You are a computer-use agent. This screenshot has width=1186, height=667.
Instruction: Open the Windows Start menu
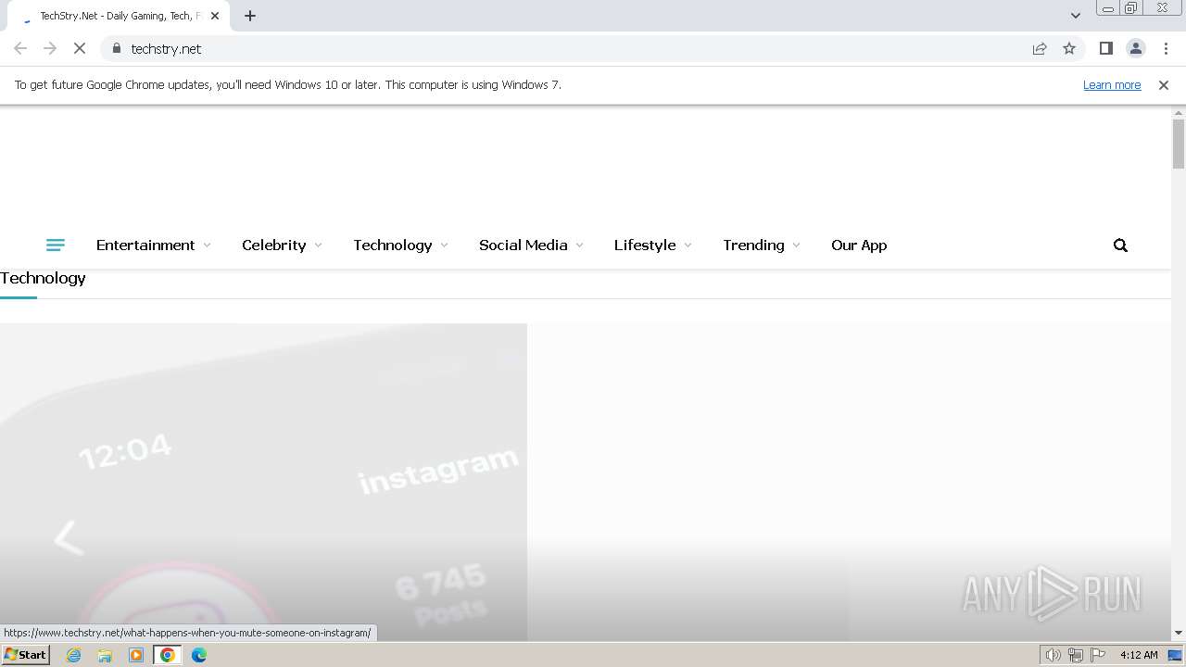(x=25, y=655)
